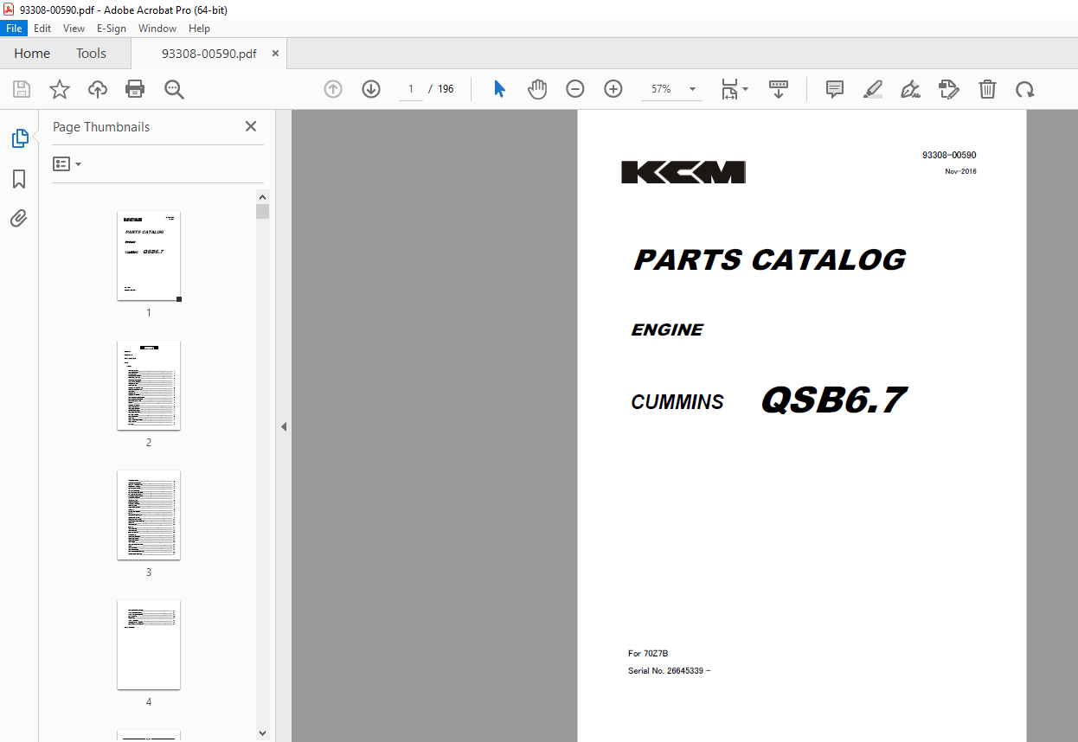Add document to starred with star icon

tap(60, 89)
